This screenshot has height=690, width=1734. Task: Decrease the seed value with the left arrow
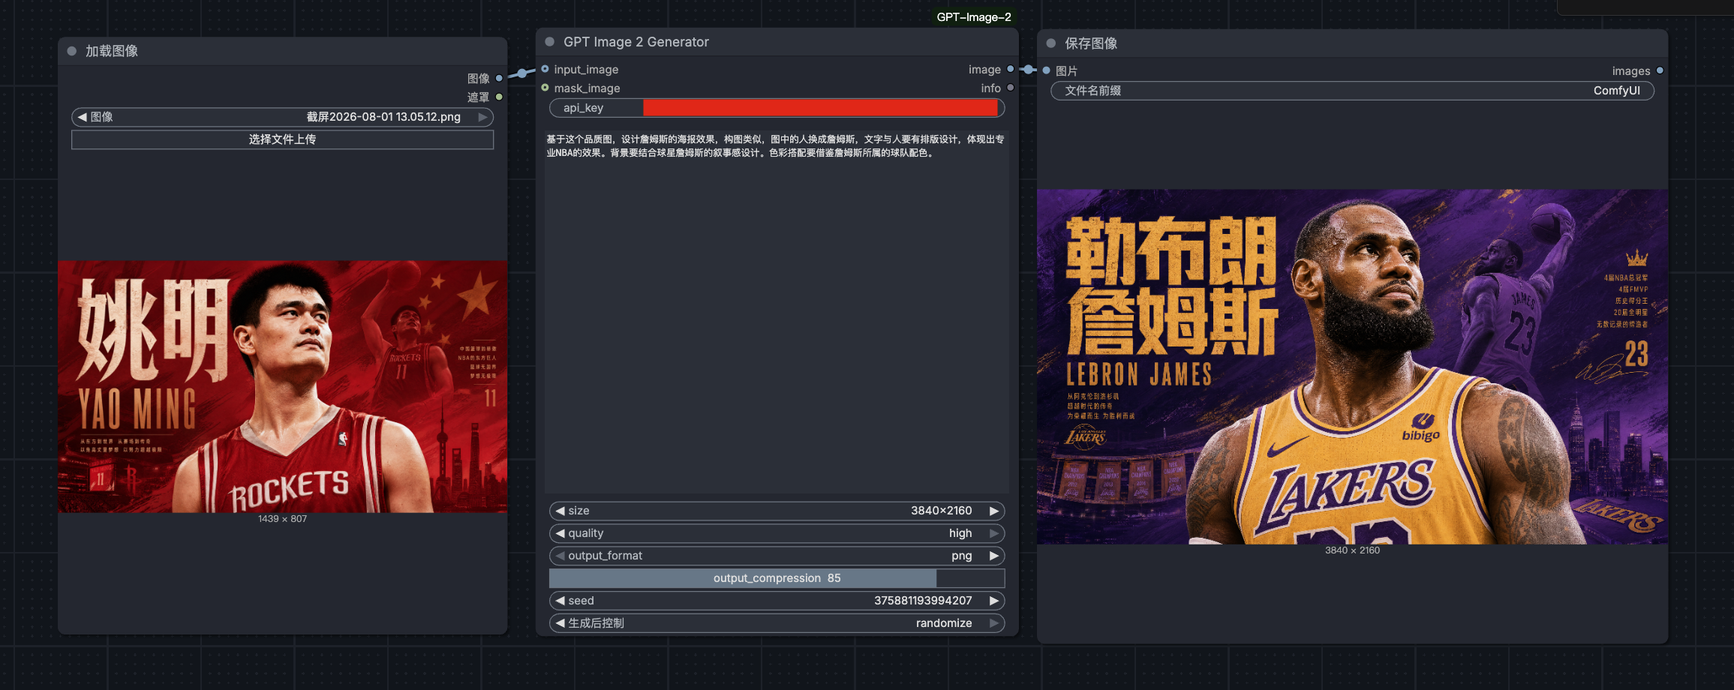(560, 601)
